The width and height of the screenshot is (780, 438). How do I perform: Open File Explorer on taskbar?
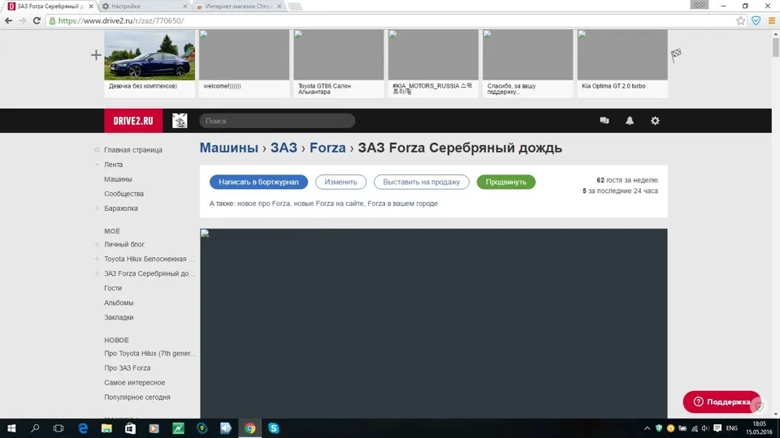(106, 428)
